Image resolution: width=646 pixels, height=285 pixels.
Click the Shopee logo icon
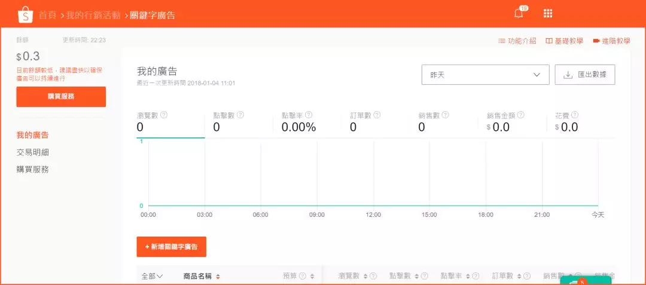pos(25,14)
